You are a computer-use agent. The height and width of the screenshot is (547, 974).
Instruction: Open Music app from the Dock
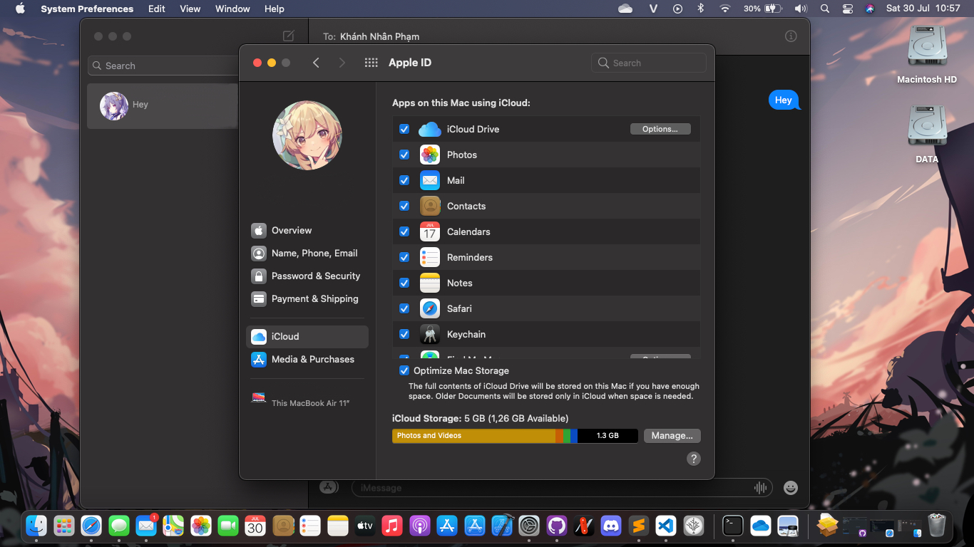[x=392, y=526]
